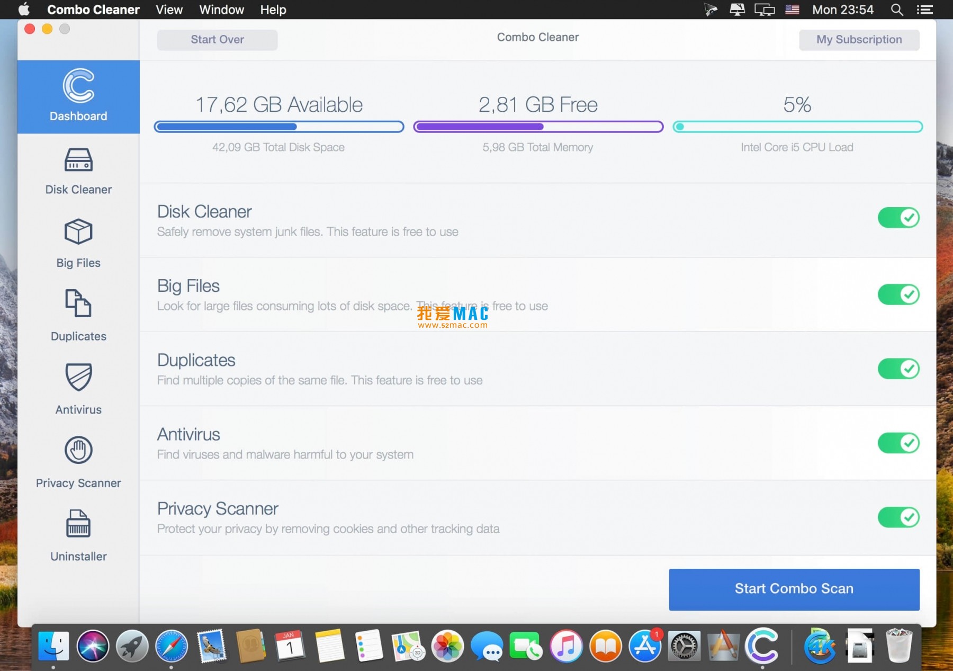Open Maps in the Dock

click(408, 646)
